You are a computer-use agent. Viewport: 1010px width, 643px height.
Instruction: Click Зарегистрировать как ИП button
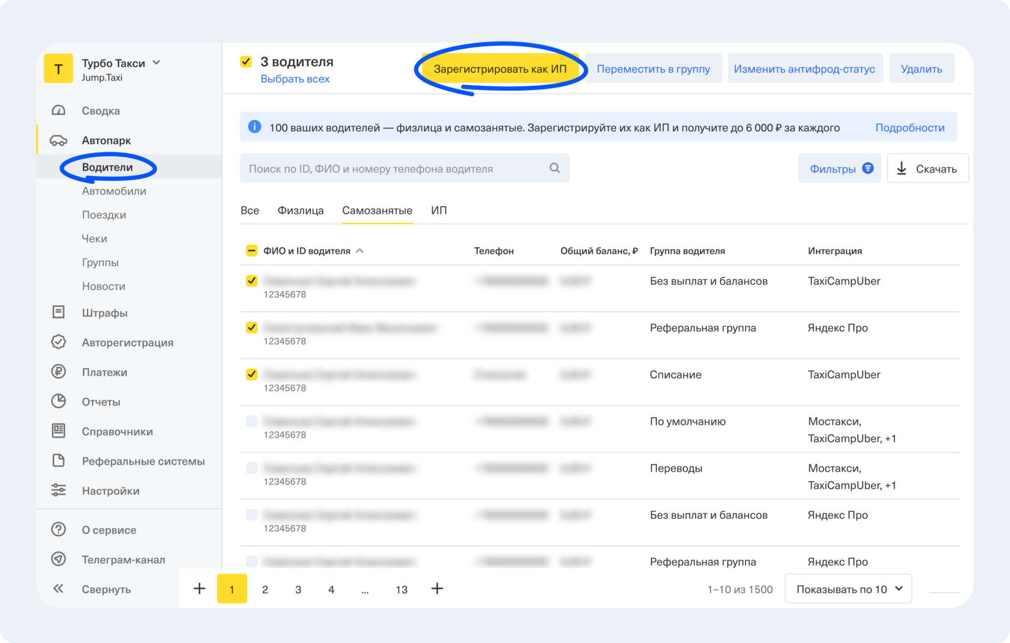point(500,69)
